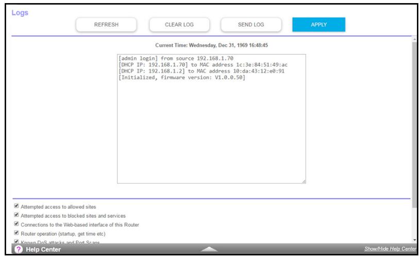Viewport: 420px width, 256px height.
Task: Expand Help Center with the up arrow
Action: point(209,249)
